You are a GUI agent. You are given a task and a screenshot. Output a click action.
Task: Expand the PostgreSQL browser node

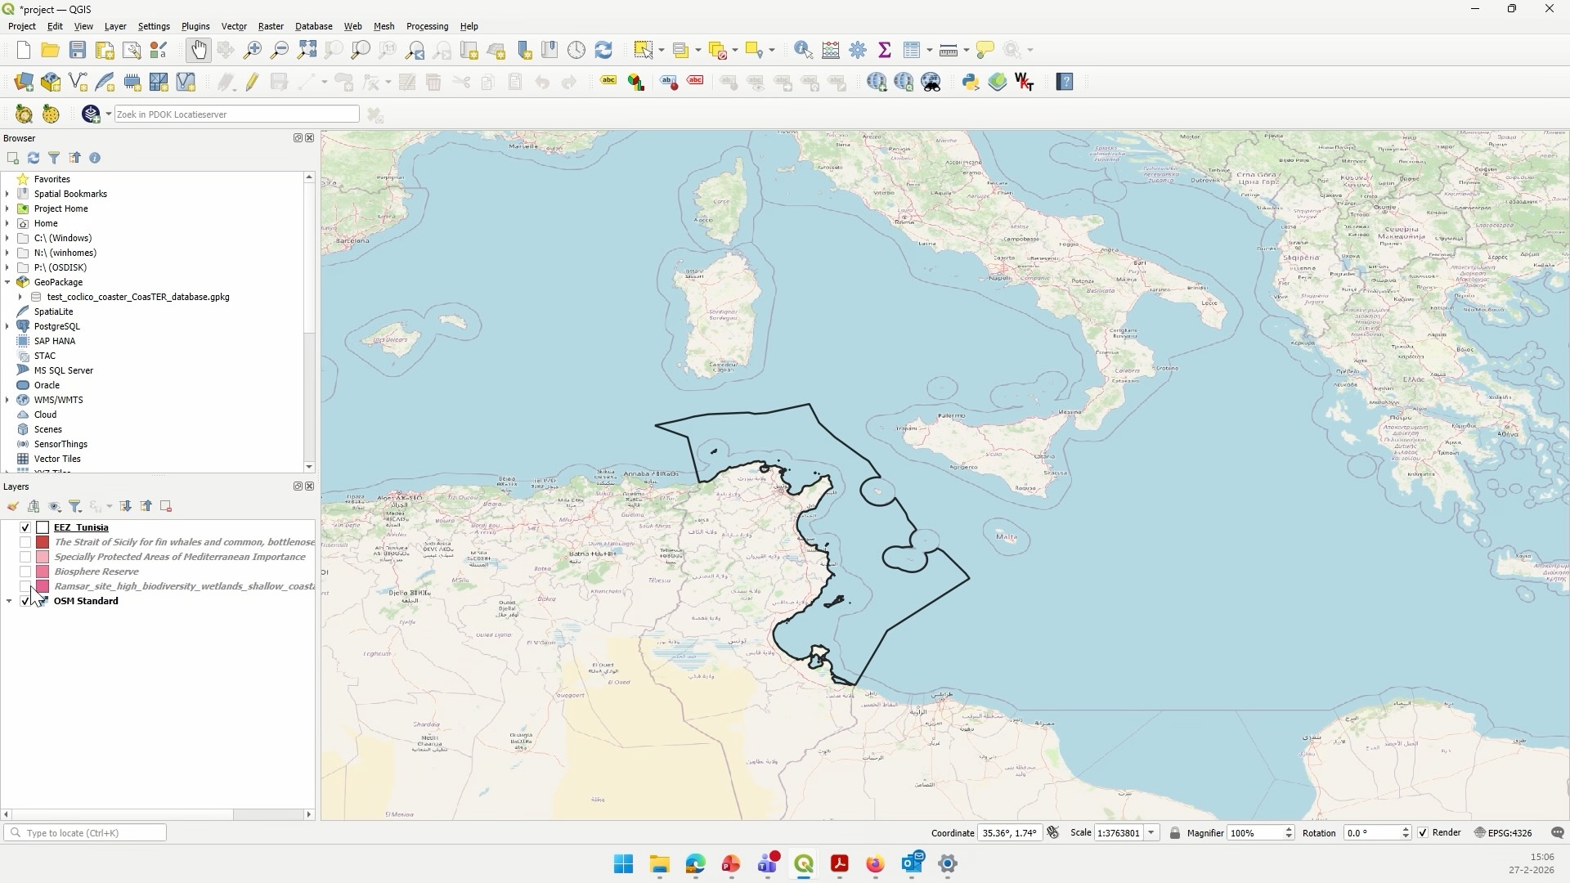(7, 327)
